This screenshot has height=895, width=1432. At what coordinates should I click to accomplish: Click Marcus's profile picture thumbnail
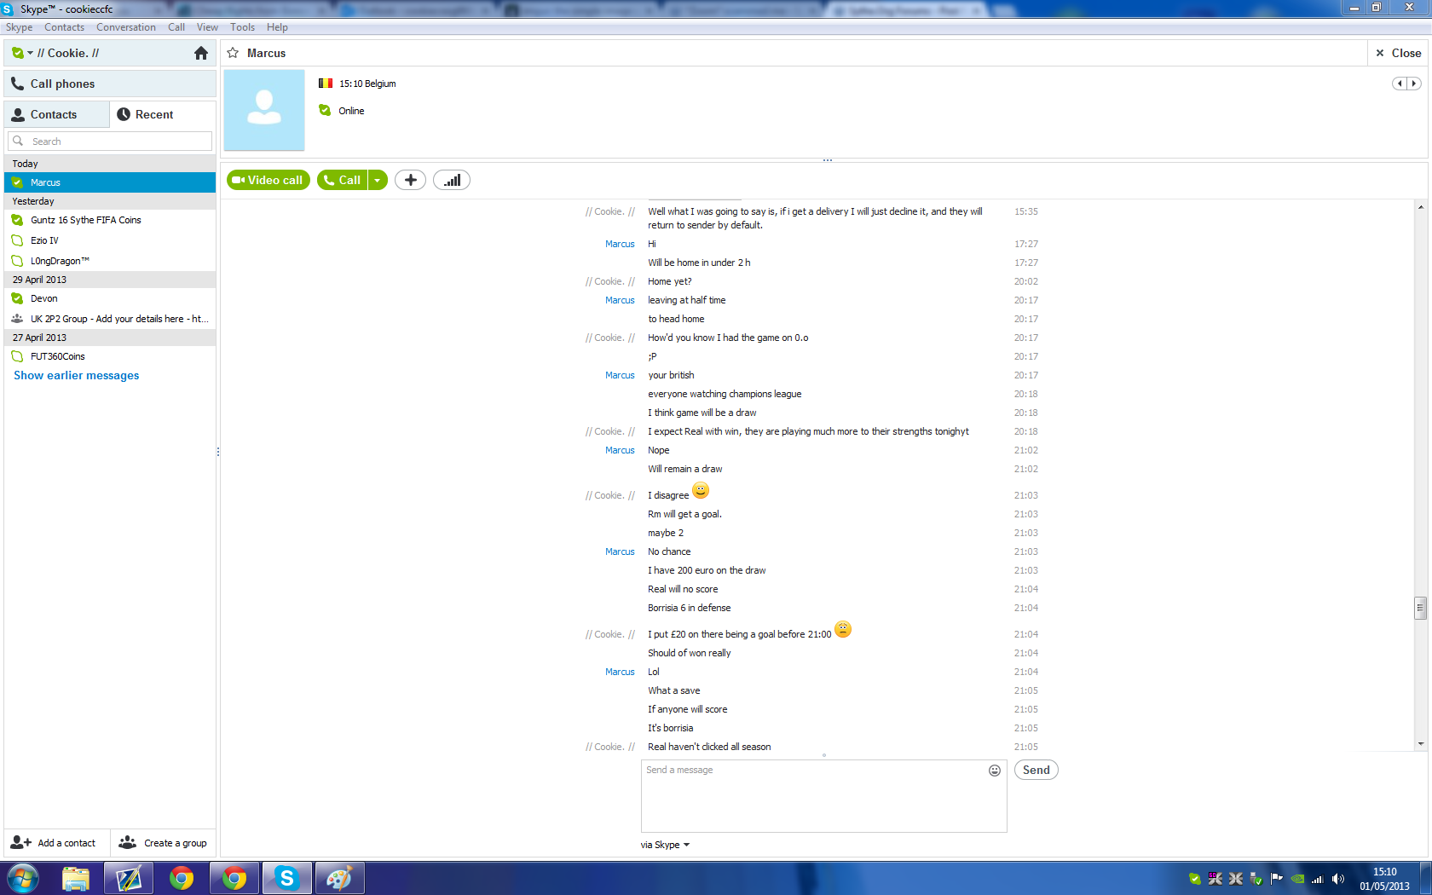tap(264, 110)
